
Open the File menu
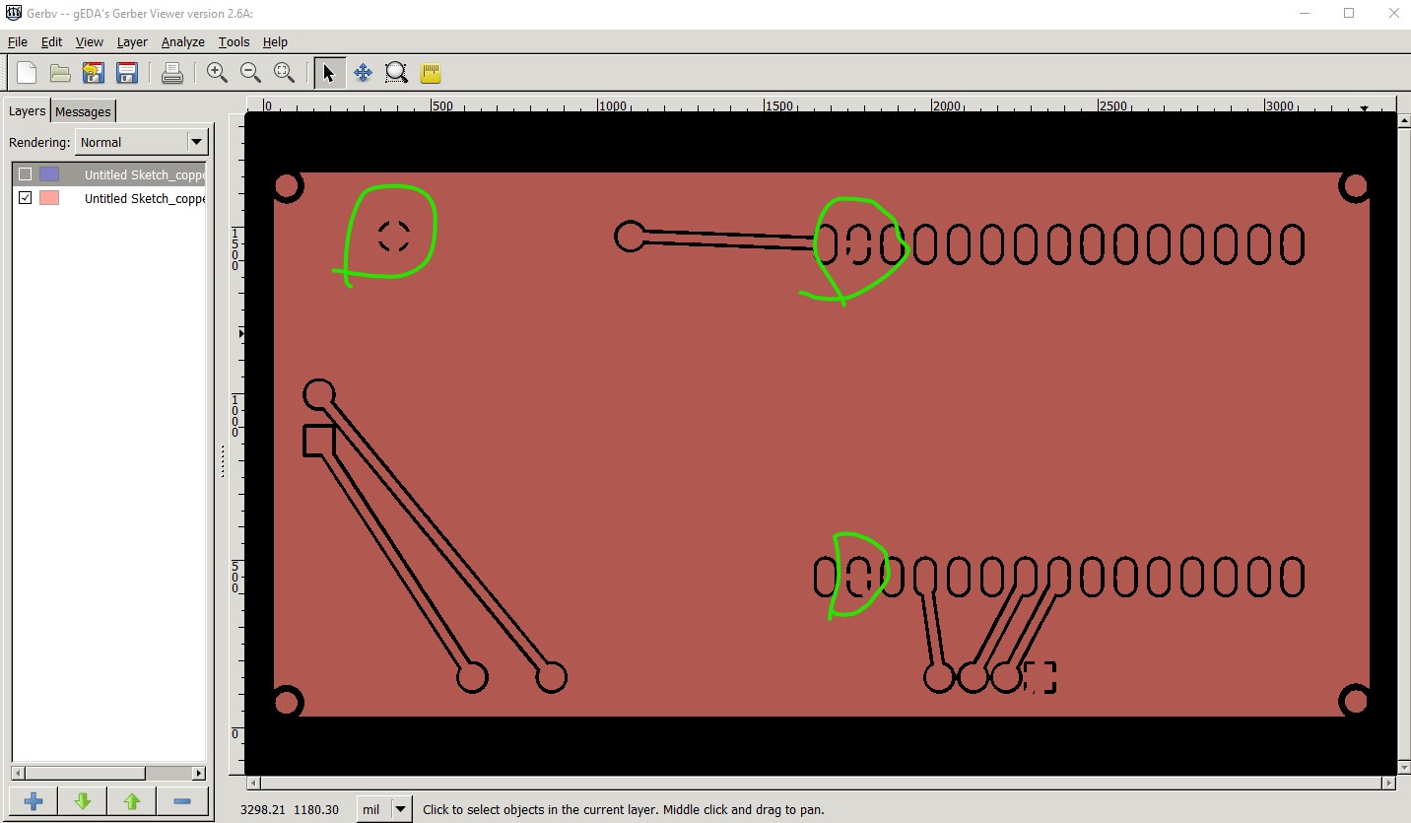(x=18, y=42)
